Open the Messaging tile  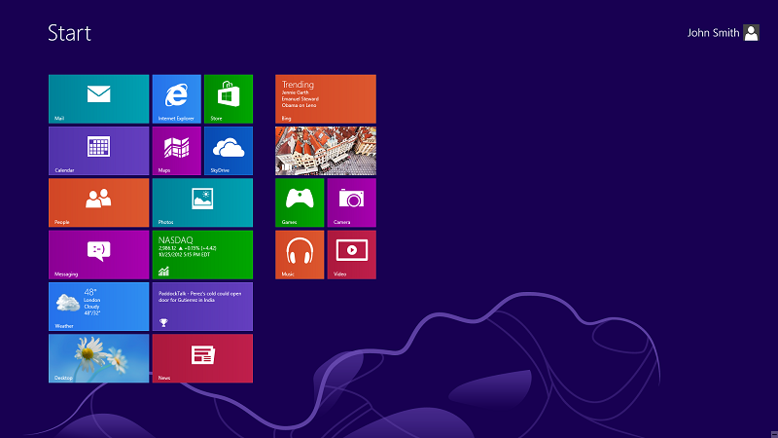click(x=99, y=255)
